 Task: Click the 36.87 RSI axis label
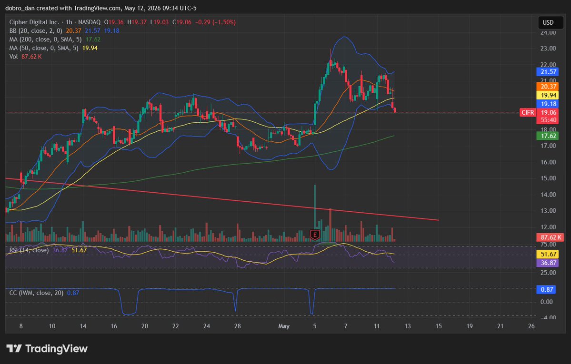[x=548, y=263]
